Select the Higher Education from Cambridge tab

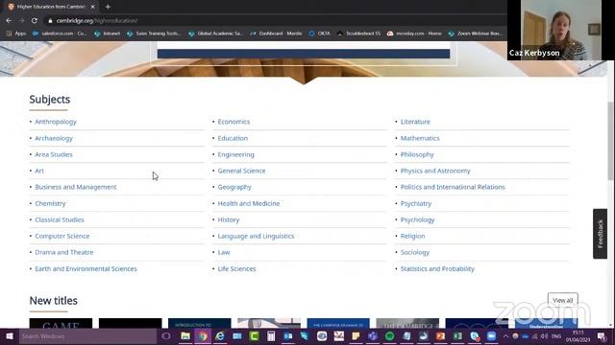(x=52, y=7)
